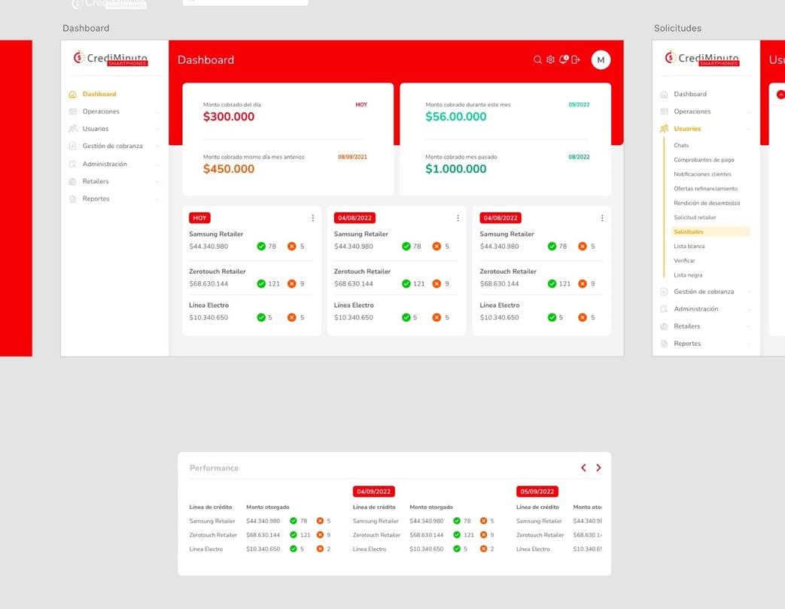
Task: Click the search magnifier icon in header
Action: (x=537, y=60)
